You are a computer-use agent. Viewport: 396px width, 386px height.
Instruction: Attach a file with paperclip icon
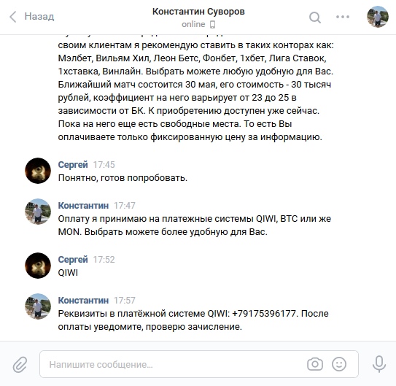tap(20, 365)
